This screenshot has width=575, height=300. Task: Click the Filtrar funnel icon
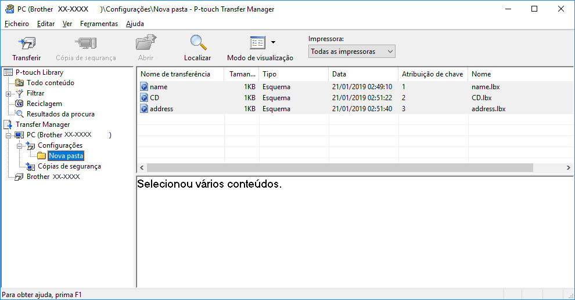tap(19, 93)
